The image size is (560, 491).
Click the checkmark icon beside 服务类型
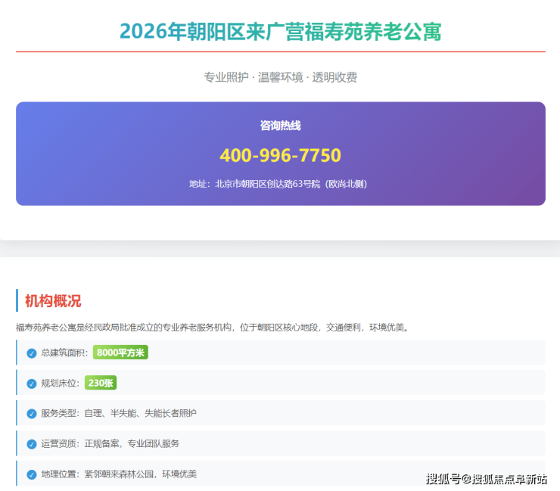coord(32,414)
